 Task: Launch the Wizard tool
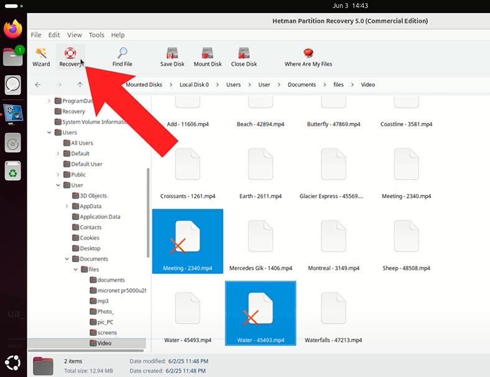[41, 57]
